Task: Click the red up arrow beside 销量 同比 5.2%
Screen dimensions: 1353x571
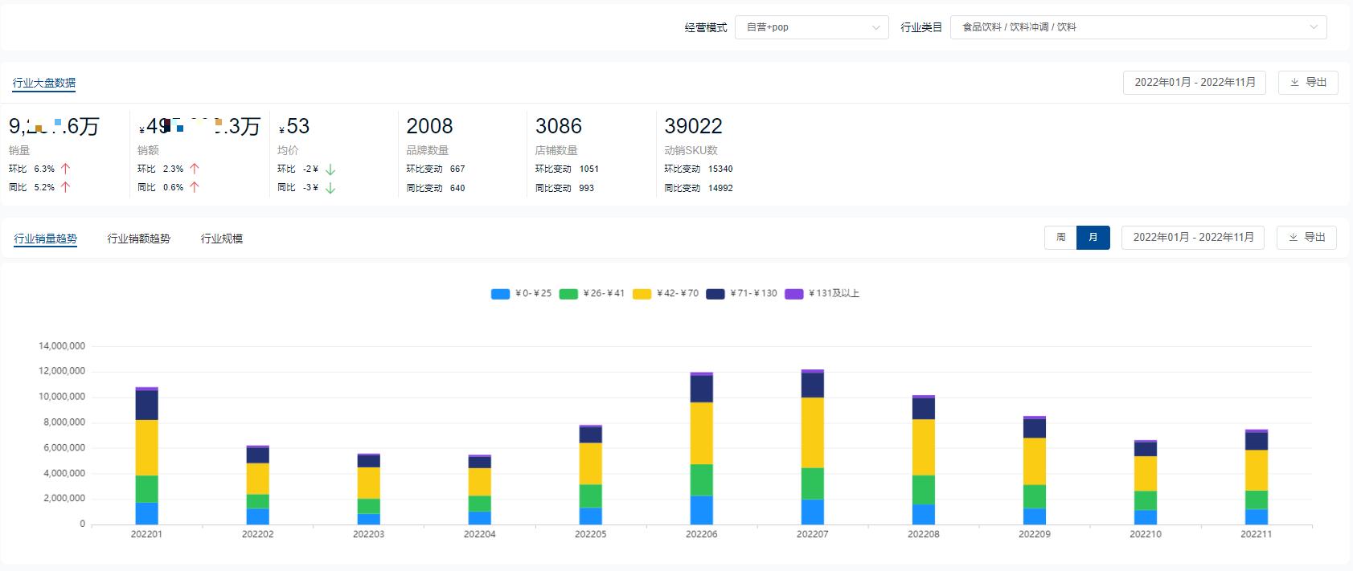Action: pos(65,187)
